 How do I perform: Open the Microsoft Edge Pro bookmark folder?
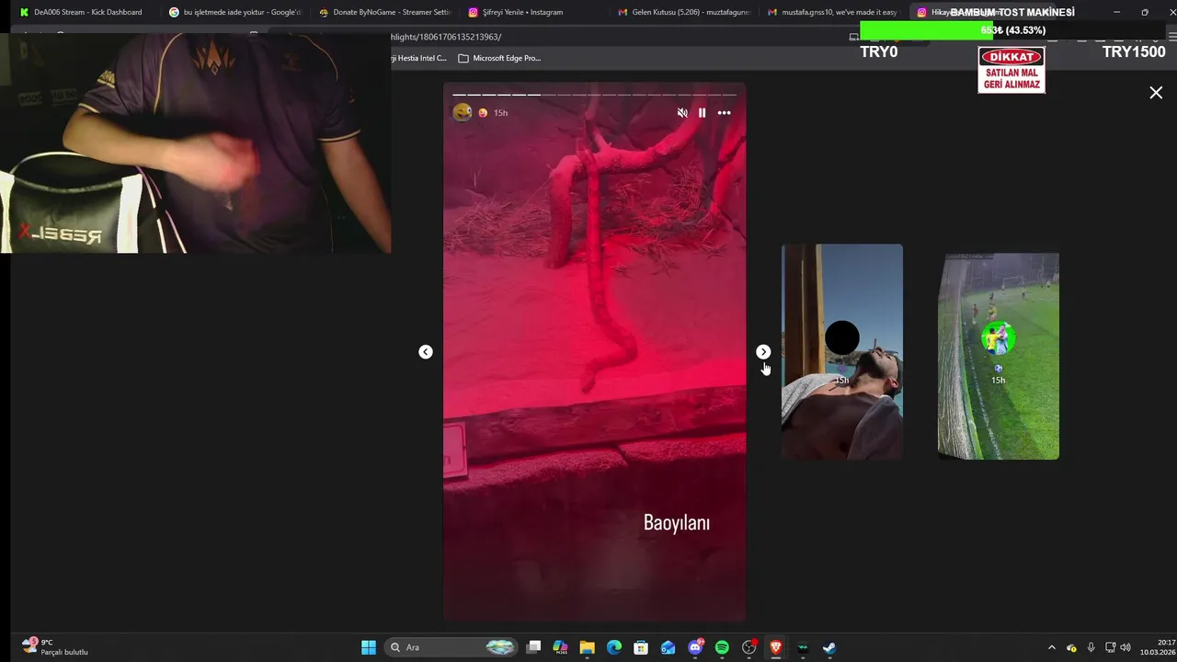(x=499, y=58)
